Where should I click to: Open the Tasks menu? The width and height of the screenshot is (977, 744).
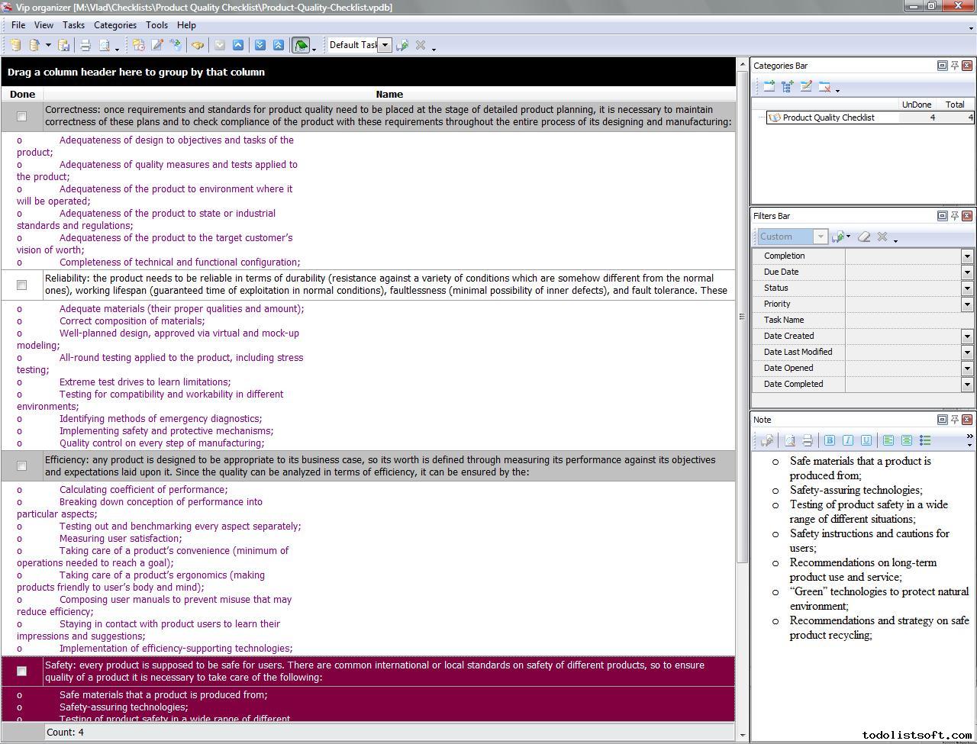(73, 25)
